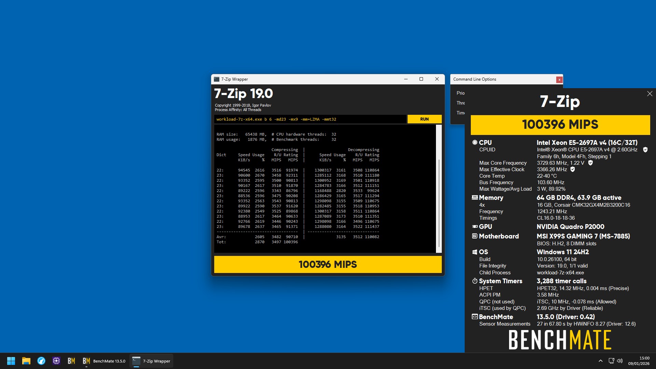This screenshot has height=369, width=656.
Task: Close the Command Line Options window
Action: click(559, 80)
